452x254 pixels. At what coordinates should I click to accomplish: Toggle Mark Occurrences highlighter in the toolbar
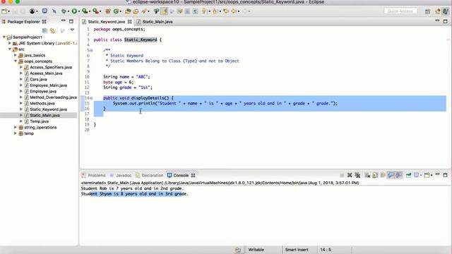165,11
